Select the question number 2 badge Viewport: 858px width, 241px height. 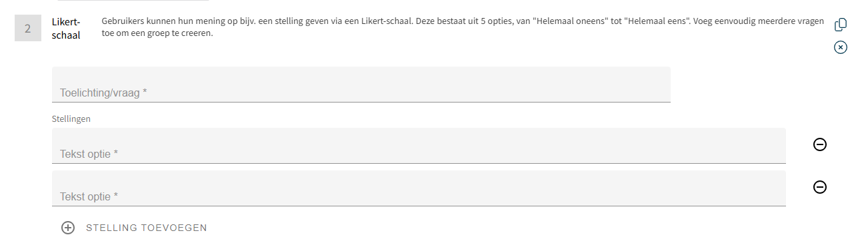click(x=28, y=29)
